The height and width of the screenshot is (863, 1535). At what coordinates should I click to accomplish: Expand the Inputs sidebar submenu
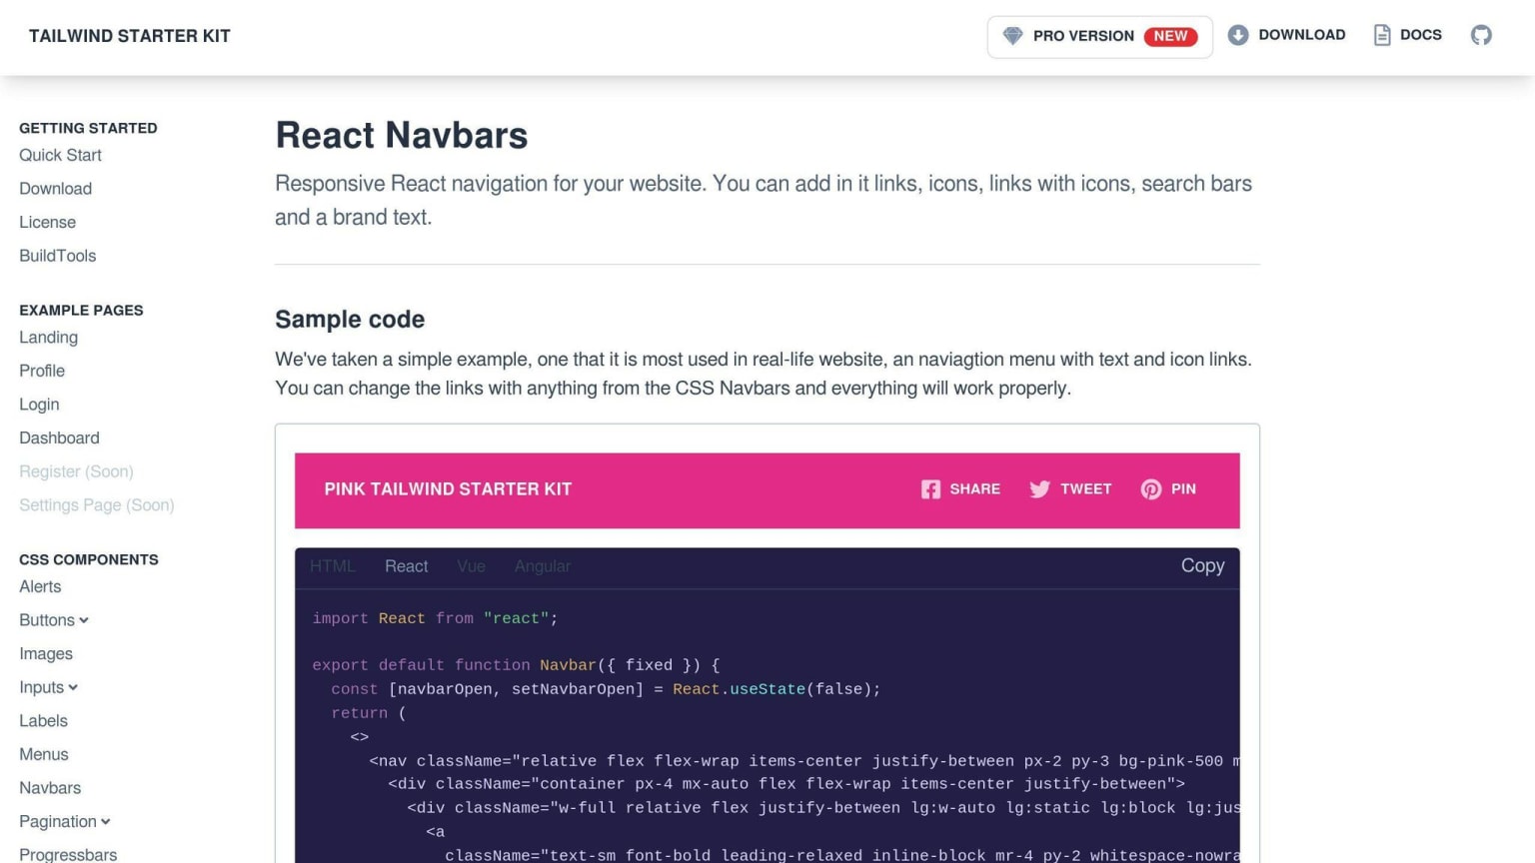click(49, 687)
